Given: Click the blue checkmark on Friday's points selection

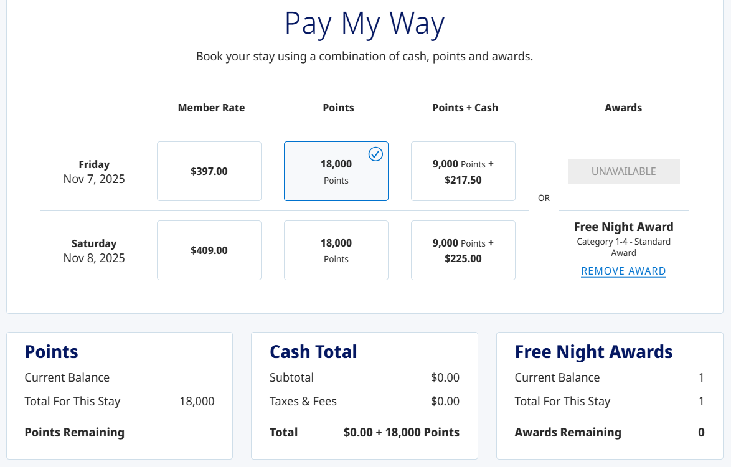Looking at the screenshot, I should (x=375, y=154).
